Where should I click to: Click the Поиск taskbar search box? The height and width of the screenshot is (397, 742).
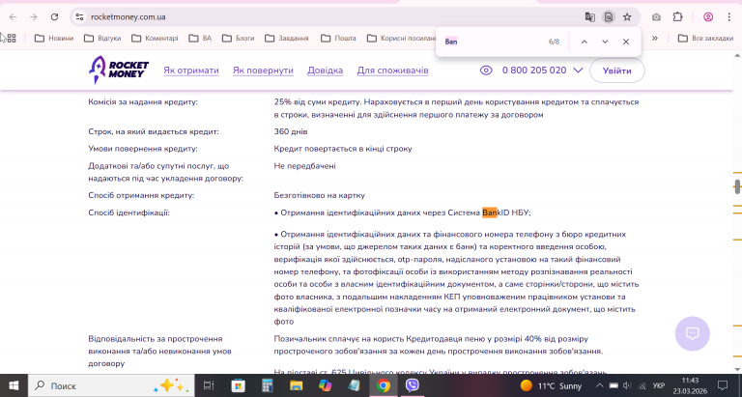(x=111, y=385)
